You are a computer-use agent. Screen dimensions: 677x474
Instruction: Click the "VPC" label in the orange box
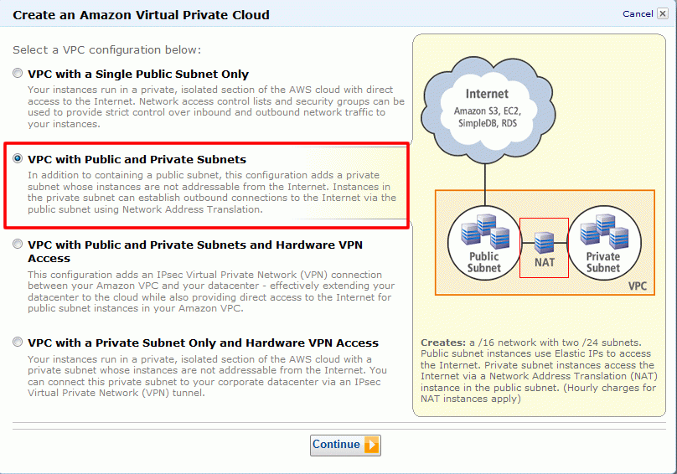(638, 286)
